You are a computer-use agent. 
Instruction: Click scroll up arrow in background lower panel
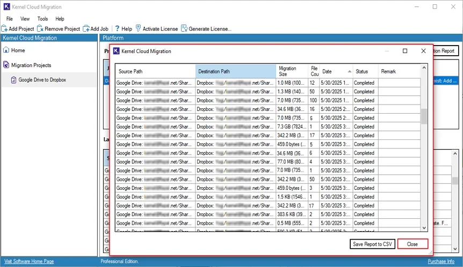pos(455,153)
